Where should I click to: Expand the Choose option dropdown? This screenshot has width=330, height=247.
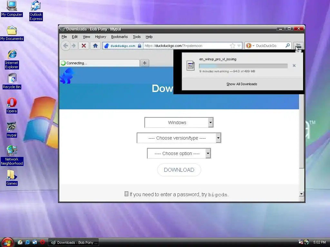179,153
